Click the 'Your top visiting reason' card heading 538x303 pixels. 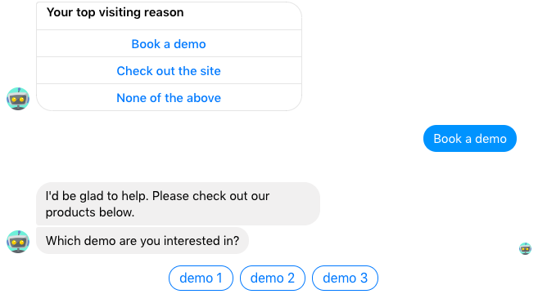(x=115, y=12)
